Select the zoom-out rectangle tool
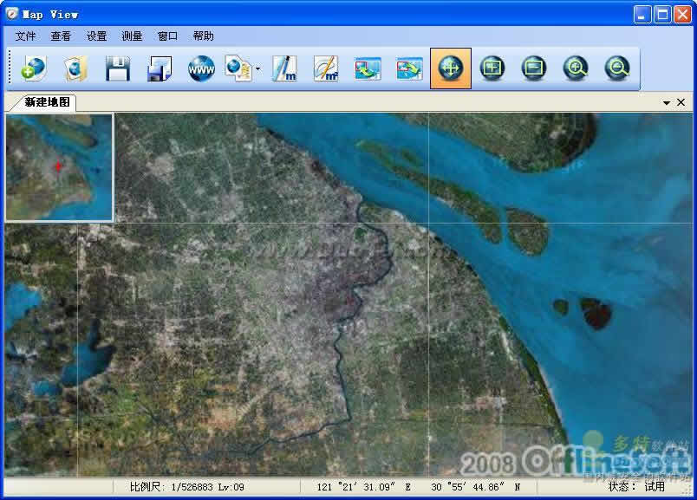This screenshot has width=697, height=500. 534,68
